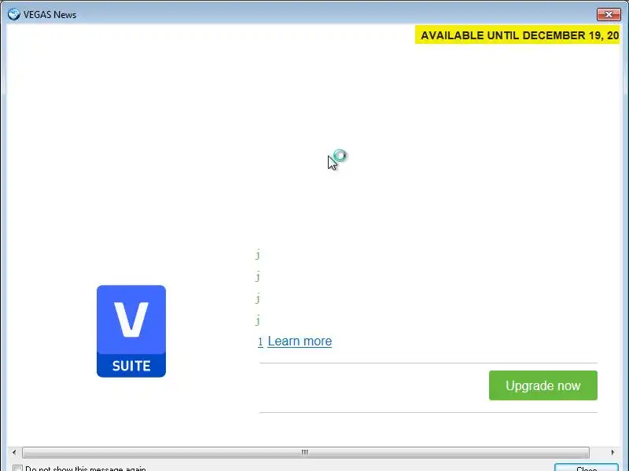This screenshot has width=629, height=471.
Task: Click the VEGAS Suite logo
Action: point(131,331)
